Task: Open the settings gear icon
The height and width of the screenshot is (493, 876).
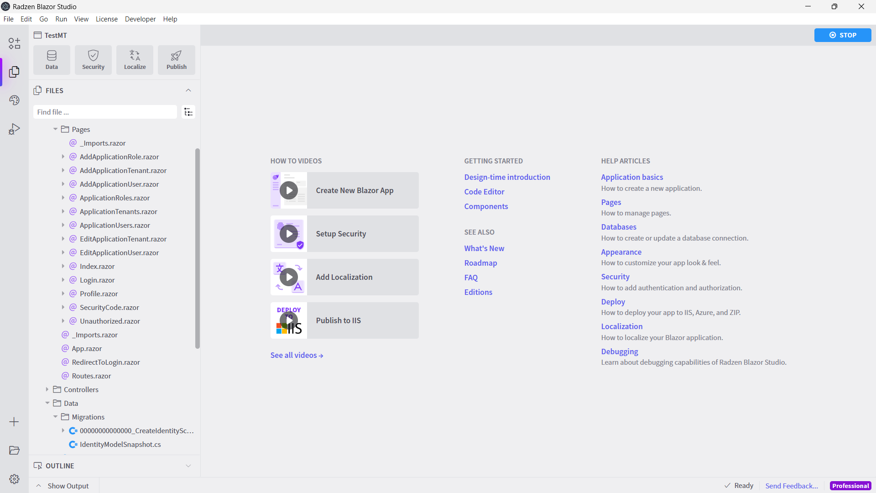Action: [x=14, y=479]
